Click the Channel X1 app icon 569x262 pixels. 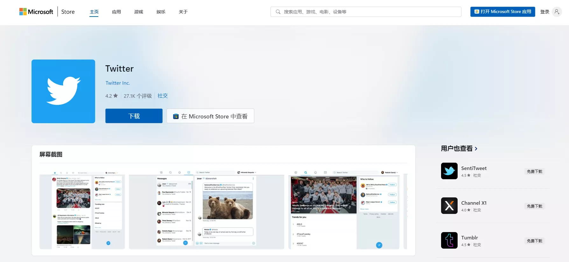[449, 206]
